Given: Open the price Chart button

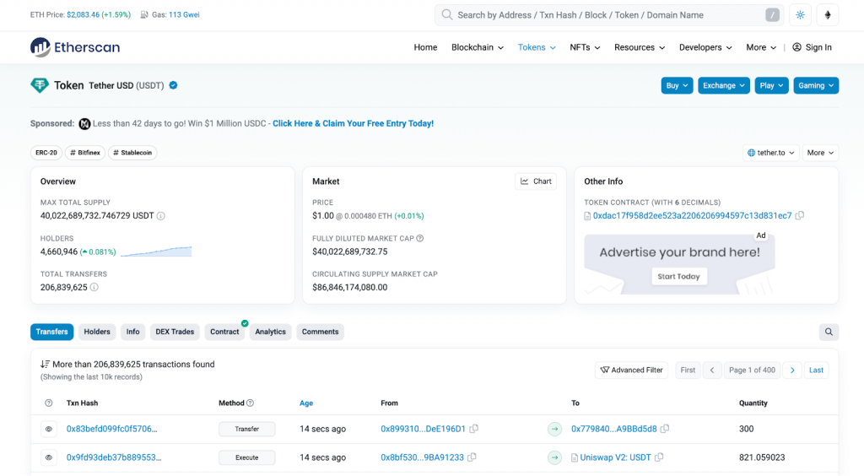Looking at the screenshot, I should 536,181.
